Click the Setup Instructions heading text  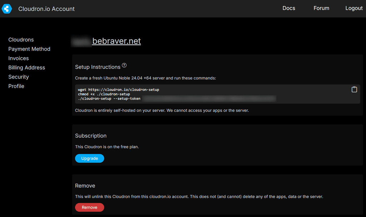coord(98,67)
